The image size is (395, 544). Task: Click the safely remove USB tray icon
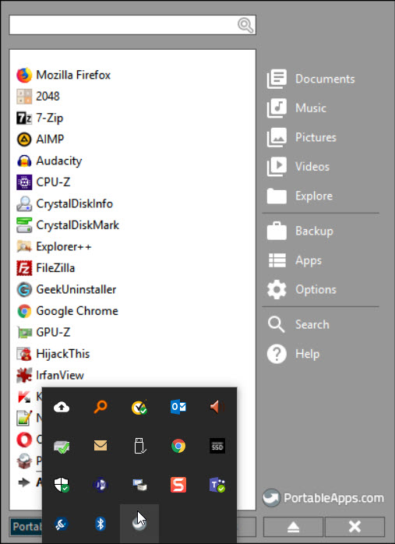(139, 446)
